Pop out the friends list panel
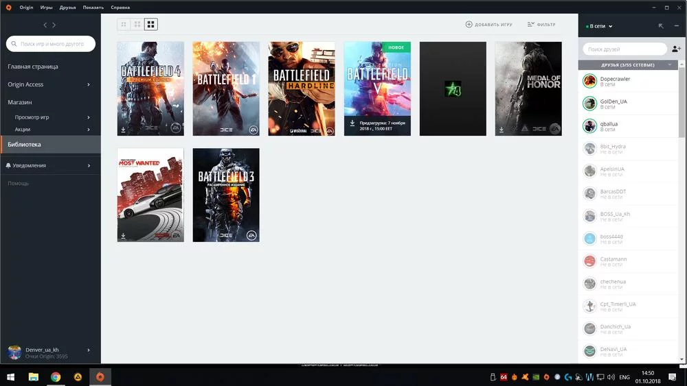This screenshot has height=386, width=687. click(661, 26)
